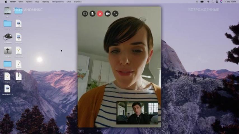The image size is (239, 134).
Task: Click the Bluetooth status icon
Action: click(x=197, y=2)
